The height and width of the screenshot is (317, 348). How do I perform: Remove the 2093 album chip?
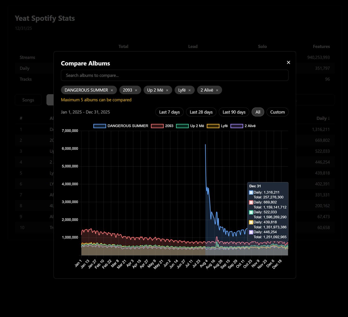136,90
